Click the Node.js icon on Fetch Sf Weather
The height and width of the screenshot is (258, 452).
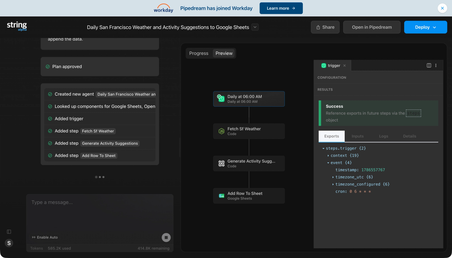tap(221, 131)
